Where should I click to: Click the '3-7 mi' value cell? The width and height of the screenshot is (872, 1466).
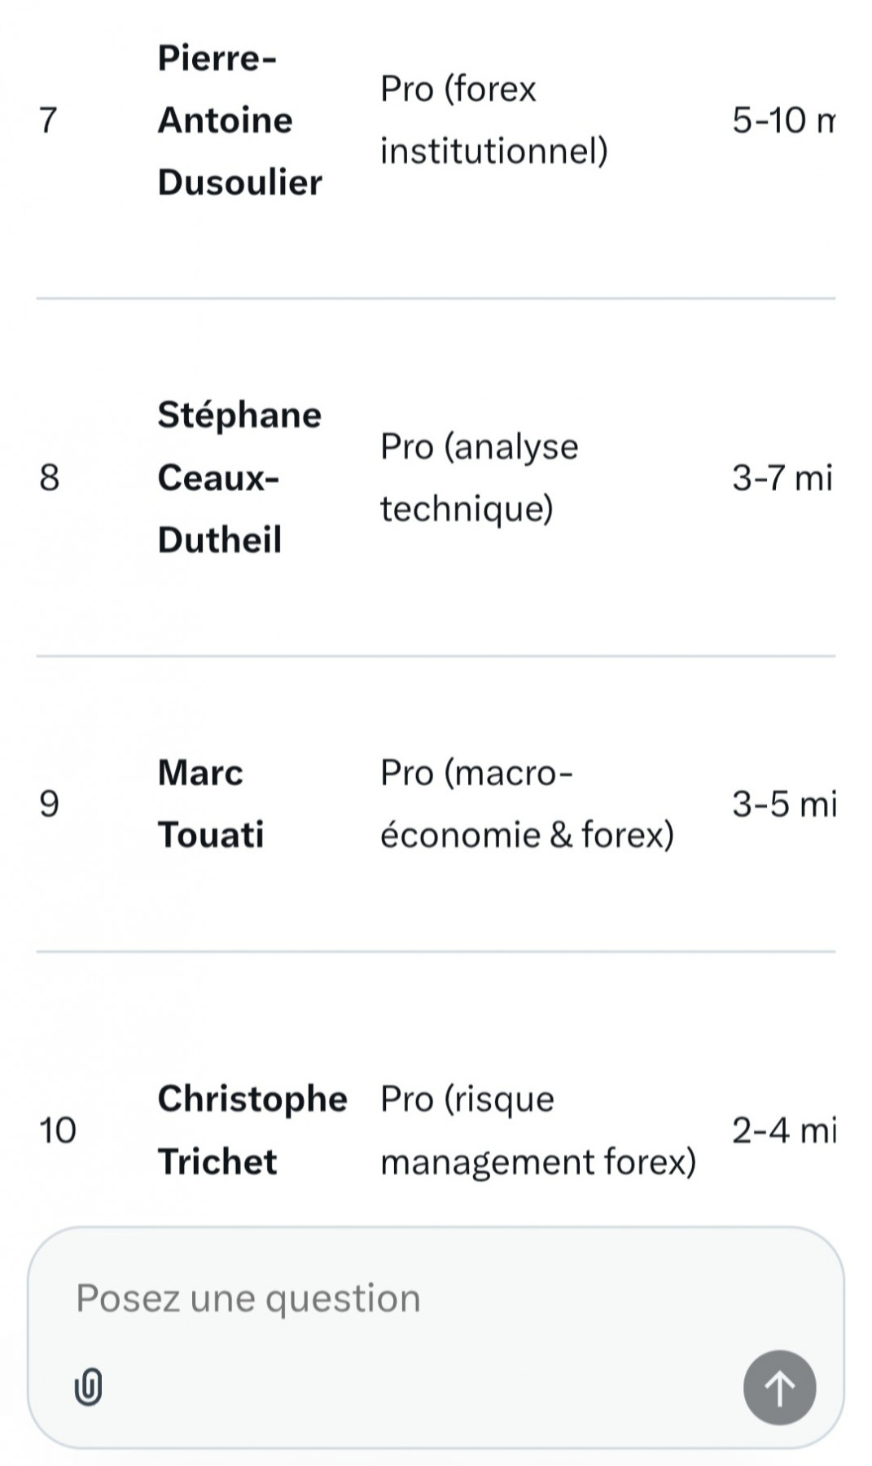pos(782,477)
